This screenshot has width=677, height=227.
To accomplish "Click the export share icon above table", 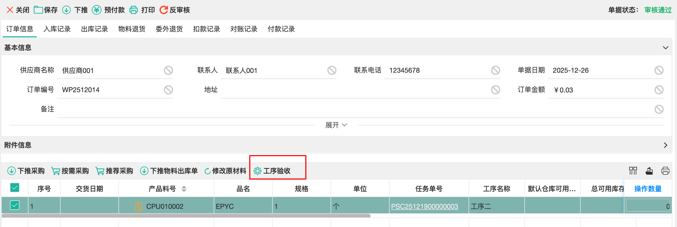I will coord(649,171).
